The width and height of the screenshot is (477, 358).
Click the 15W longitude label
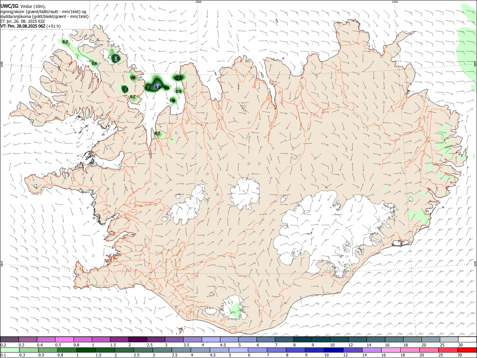click(x=395, y=2)
